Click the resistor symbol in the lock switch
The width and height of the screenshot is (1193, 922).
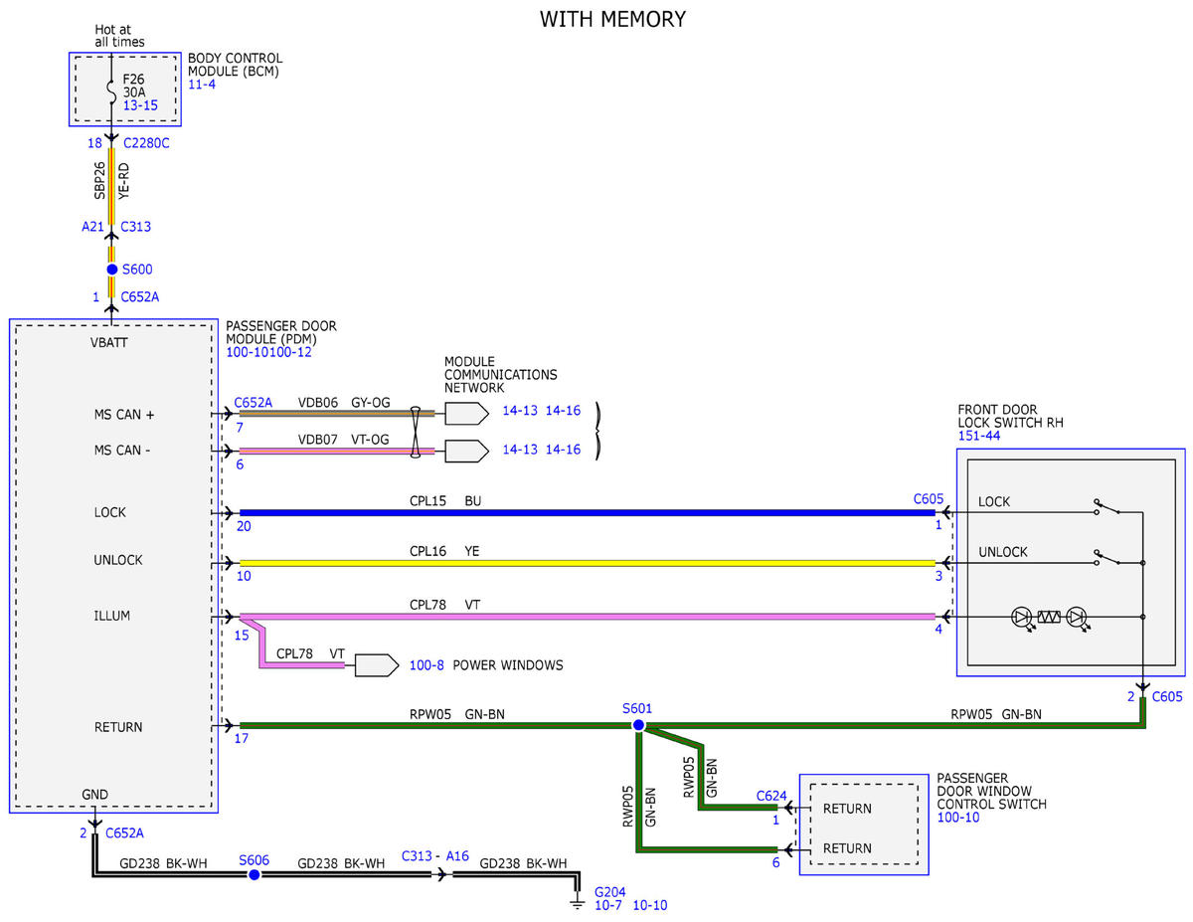tap(1050, 617)
